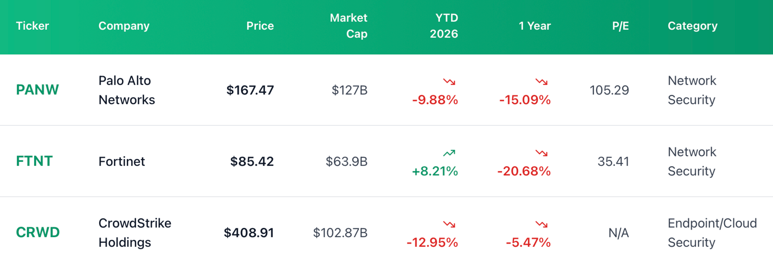Click CRWD 1 Year downtrend arrow icon
The height and width of the screenshot is (266, 773).
tap(542, 224)
